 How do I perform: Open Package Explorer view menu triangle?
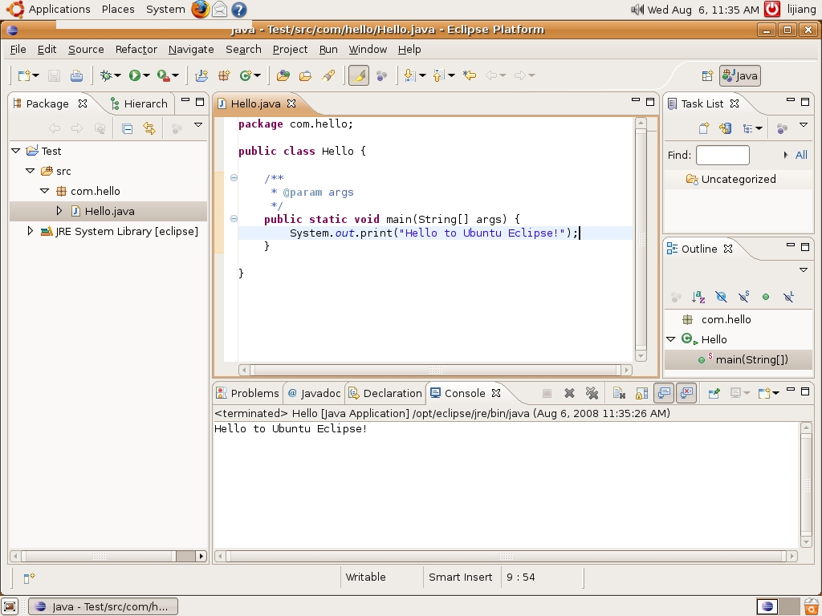(198, 124)
